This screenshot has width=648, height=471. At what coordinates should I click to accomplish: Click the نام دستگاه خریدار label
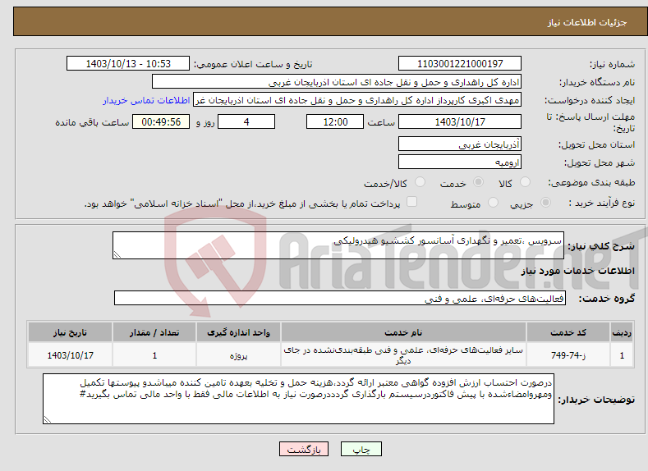point(597,83)
